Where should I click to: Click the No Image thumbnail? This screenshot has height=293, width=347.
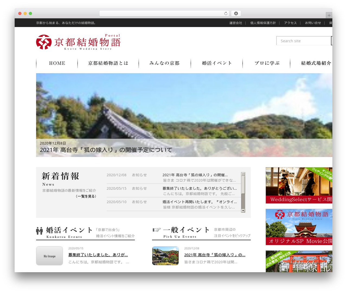pyautogui.click(x=50, y=256)
